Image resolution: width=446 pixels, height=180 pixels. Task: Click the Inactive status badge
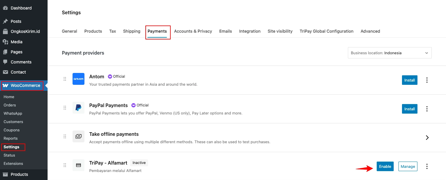tap(139, 163)
